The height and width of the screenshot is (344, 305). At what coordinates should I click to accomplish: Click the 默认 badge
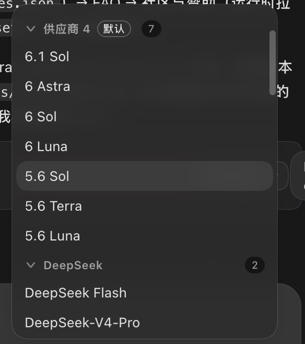(114, 29)
